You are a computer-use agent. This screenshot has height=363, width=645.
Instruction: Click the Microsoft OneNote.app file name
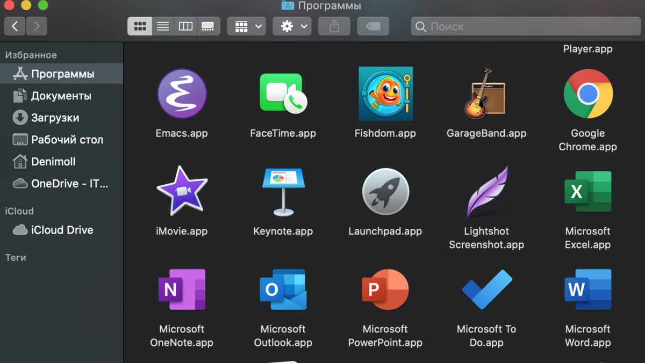point(182,336)
